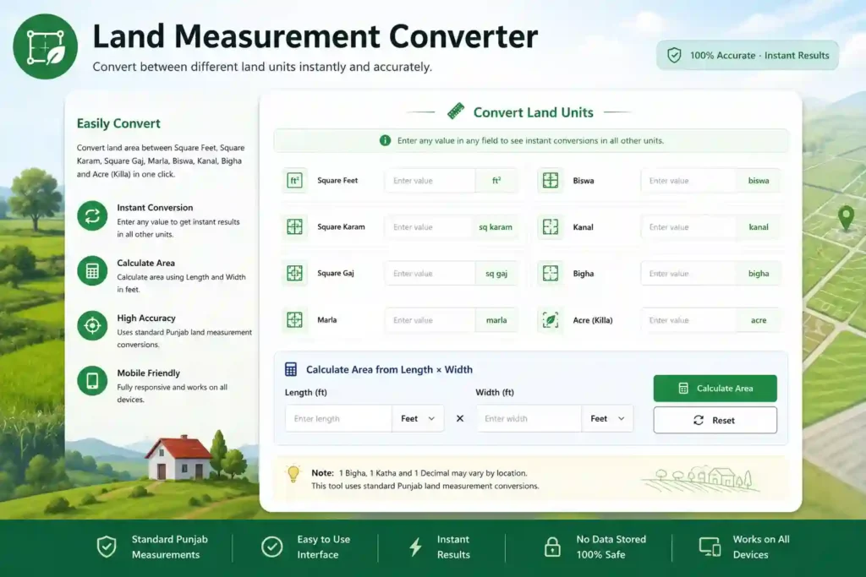Viewport: 866px width, 577px height.
Task: Click the Biswa unit icon
Action: pyautogui.click(x=550, y=181)
